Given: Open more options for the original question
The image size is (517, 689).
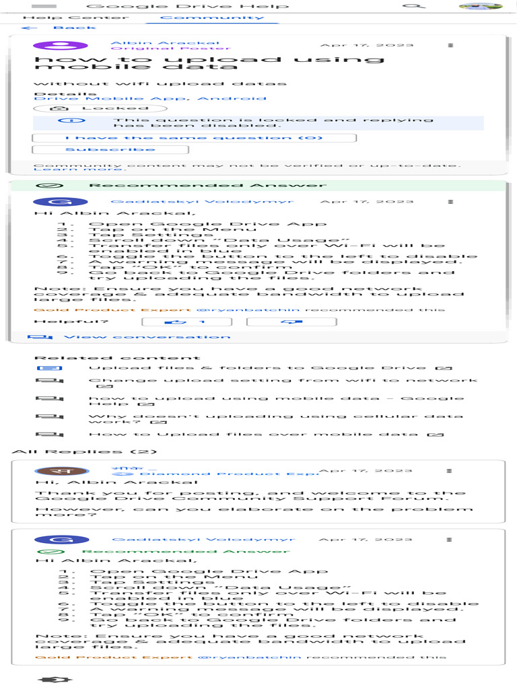Looking at the screenshot, I should coord(450,45).
